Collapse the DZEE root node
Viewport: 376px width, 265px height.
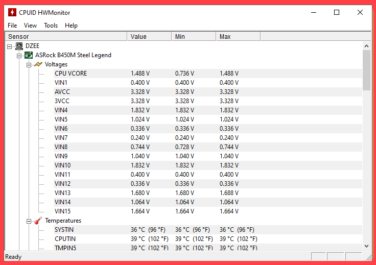coord(9,46)
